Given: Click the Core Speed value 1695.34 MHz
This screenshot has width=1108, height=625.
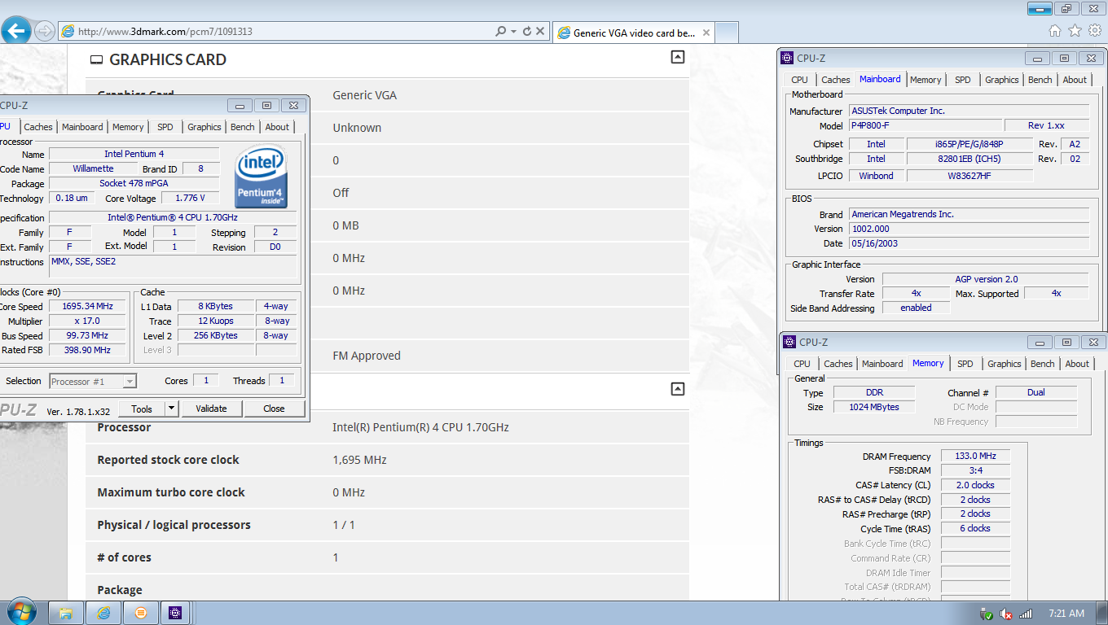Looking at the screenshot, I should point(88,307).
